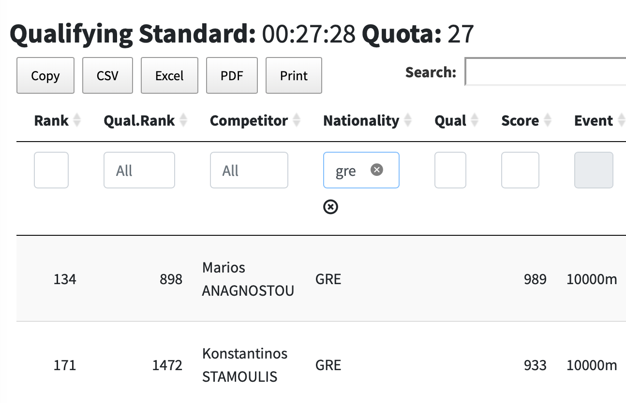Click the Nationality filter field containing 'gre'
Viewport: 626px width, 403px height.
351,170
